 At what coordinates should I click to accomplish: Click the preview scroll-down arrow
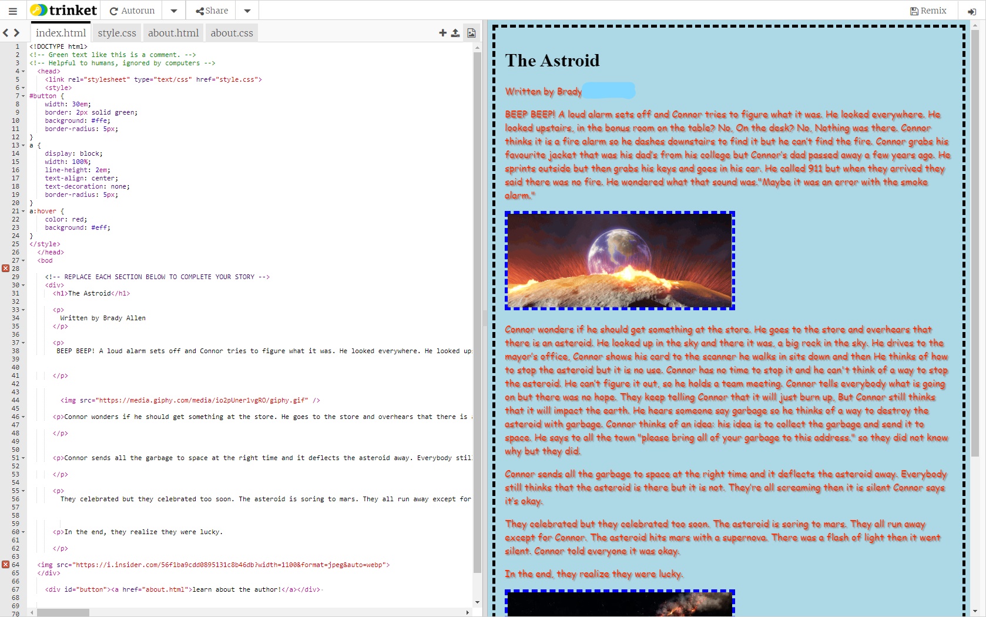coord(975,612)
